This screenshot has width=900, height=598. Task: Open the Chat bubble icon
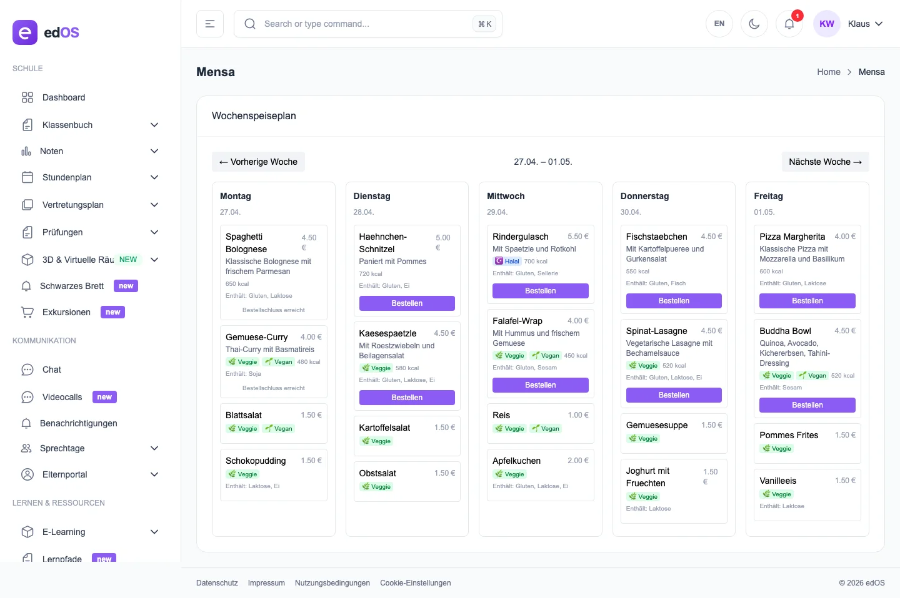tap(27, 370)
